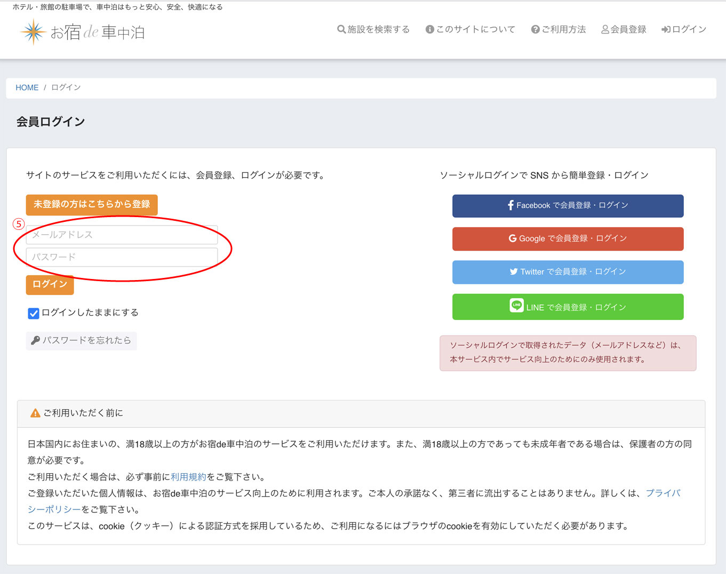Click the orange ログイン submit button

(50, 284)
